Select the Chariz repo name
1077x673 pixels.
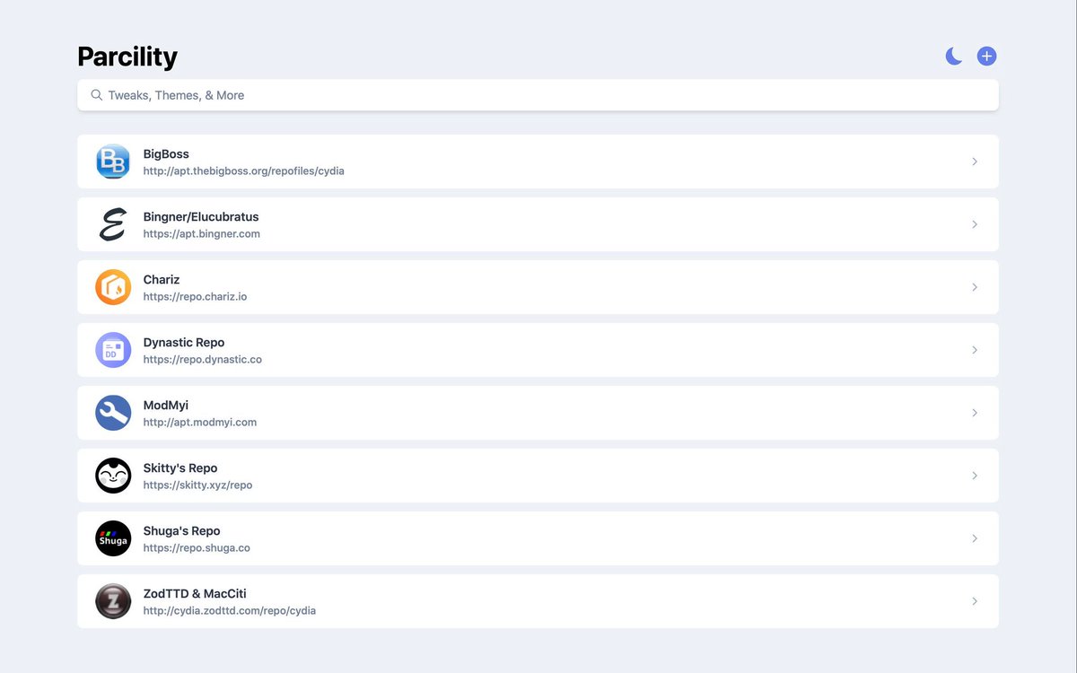coord(162,279)
